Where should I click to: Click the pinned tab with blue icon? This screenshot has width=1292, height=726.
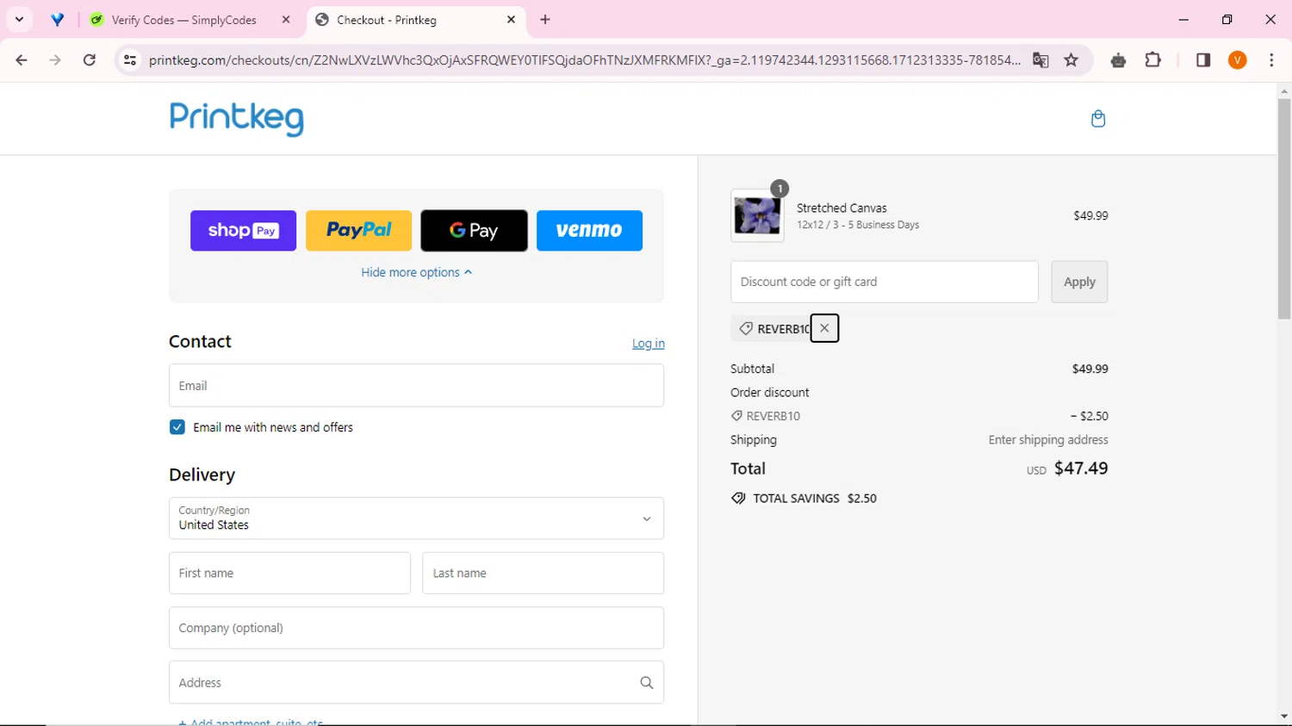point(58,19)
